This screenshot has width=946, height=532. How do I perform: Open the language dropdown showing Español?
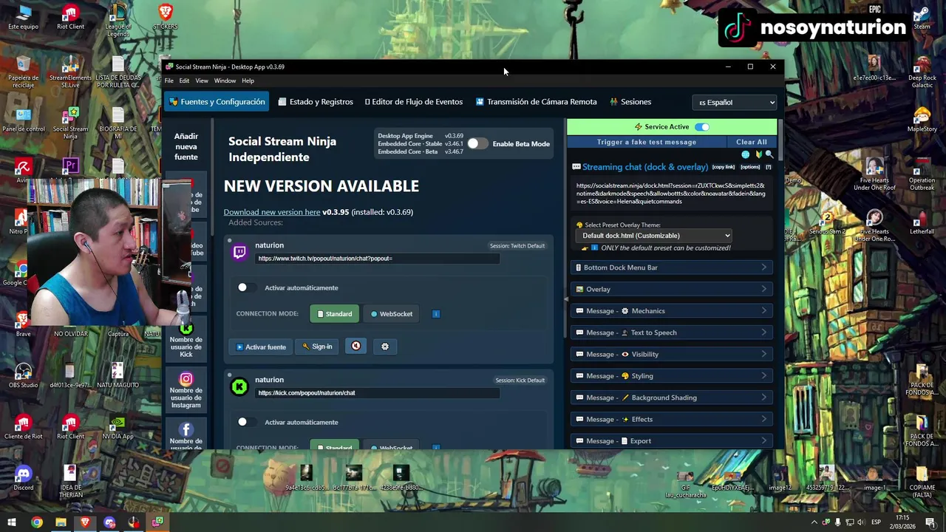[x=735, y=103]
